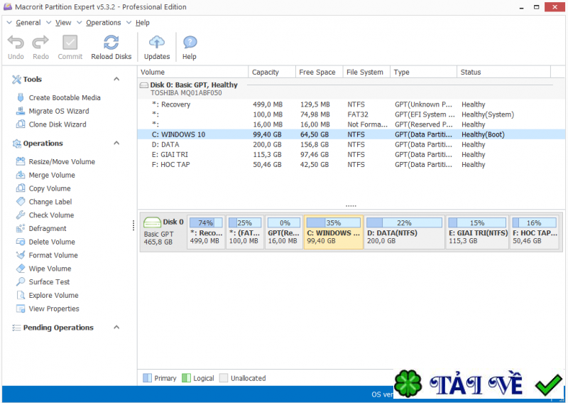Image resolution: width=568 pixels, height=403 pixels.
Task: Select E: GIAI TRI(NTFS) map block
Action: [477, 232]
